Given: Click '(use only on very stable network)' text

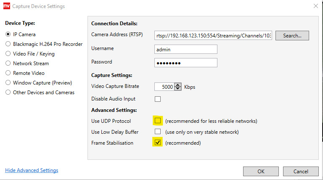Looking at the screenshot, I should tap(202, 132).
